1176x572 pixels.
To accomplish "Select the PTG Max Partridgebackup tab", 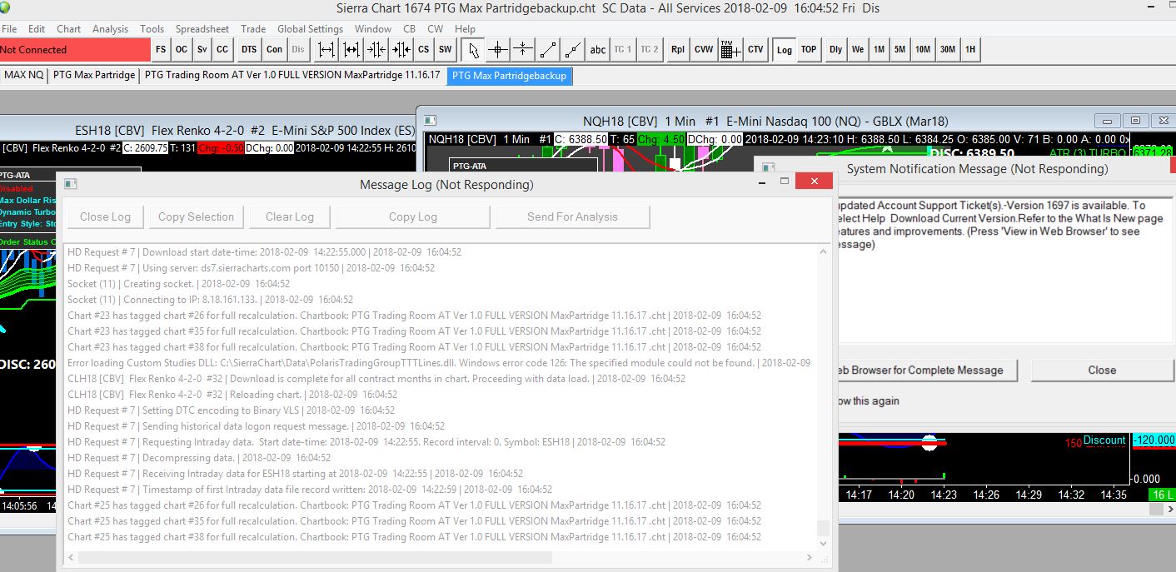I will click(510, 75).
